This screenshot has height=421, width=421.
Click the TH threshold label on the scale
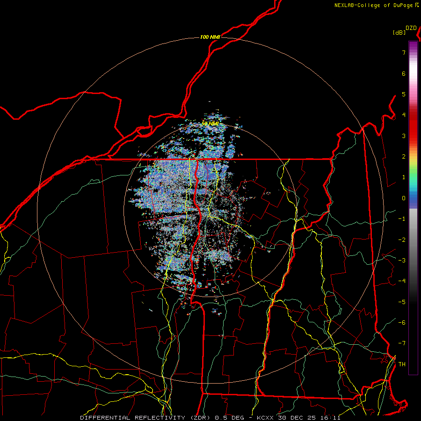point(402,364)
